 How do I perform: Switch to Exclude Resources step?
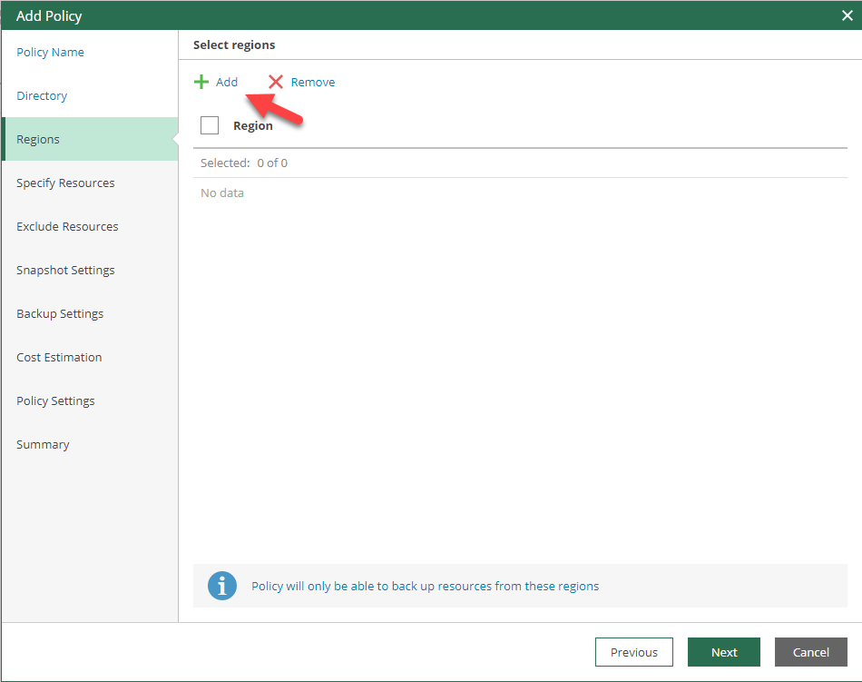(x=67, y=227)
